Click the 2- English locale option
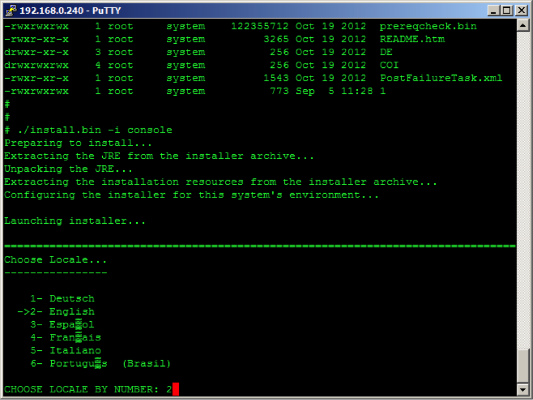 pyautogui.click(x=56, y=311)
